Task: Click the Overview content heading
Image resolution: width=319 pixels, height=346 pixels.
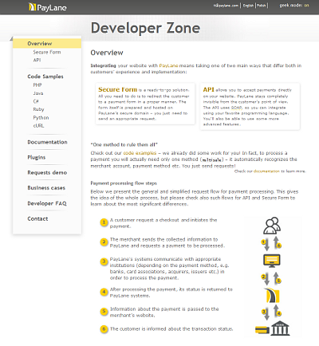Action: [107, 53]
